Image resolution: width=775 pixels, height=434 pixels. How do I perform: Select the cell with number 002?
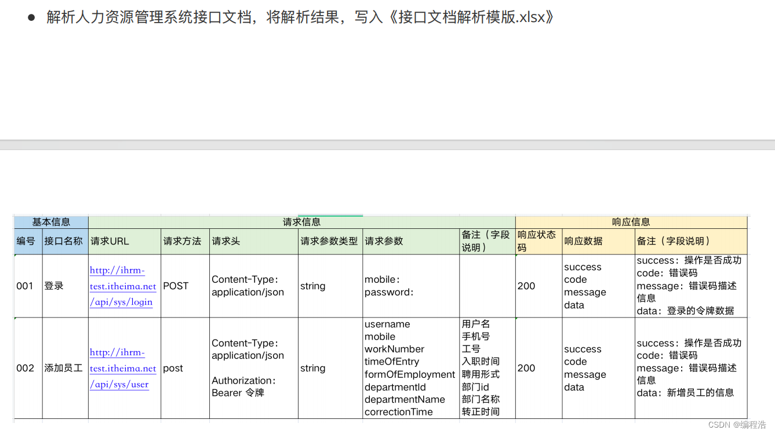pyautogui.click(x=28, y=368)
